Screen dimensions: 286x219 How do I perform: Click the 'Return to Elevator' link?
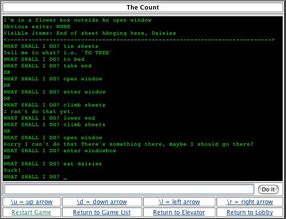[179, 212]
